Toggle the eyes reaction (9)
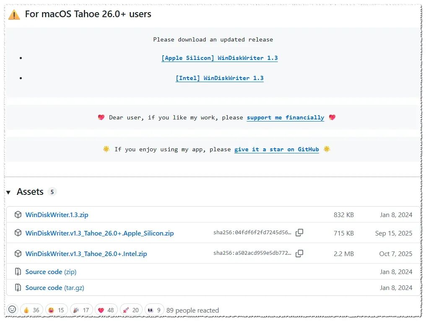 (154, 310)
